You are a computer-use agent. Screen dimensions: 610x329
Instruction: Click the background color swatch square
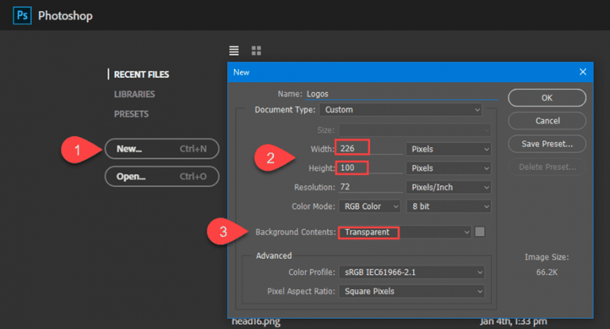coord(480,232)
